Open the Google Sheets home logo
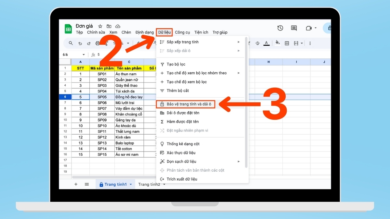 pyautogui.click(x=68, y=29)
